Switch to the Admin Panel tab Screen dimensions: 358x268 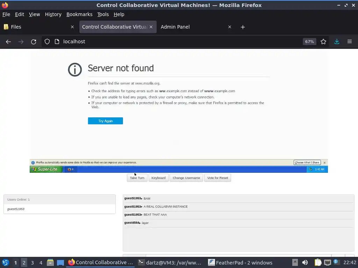coord(196,27)
